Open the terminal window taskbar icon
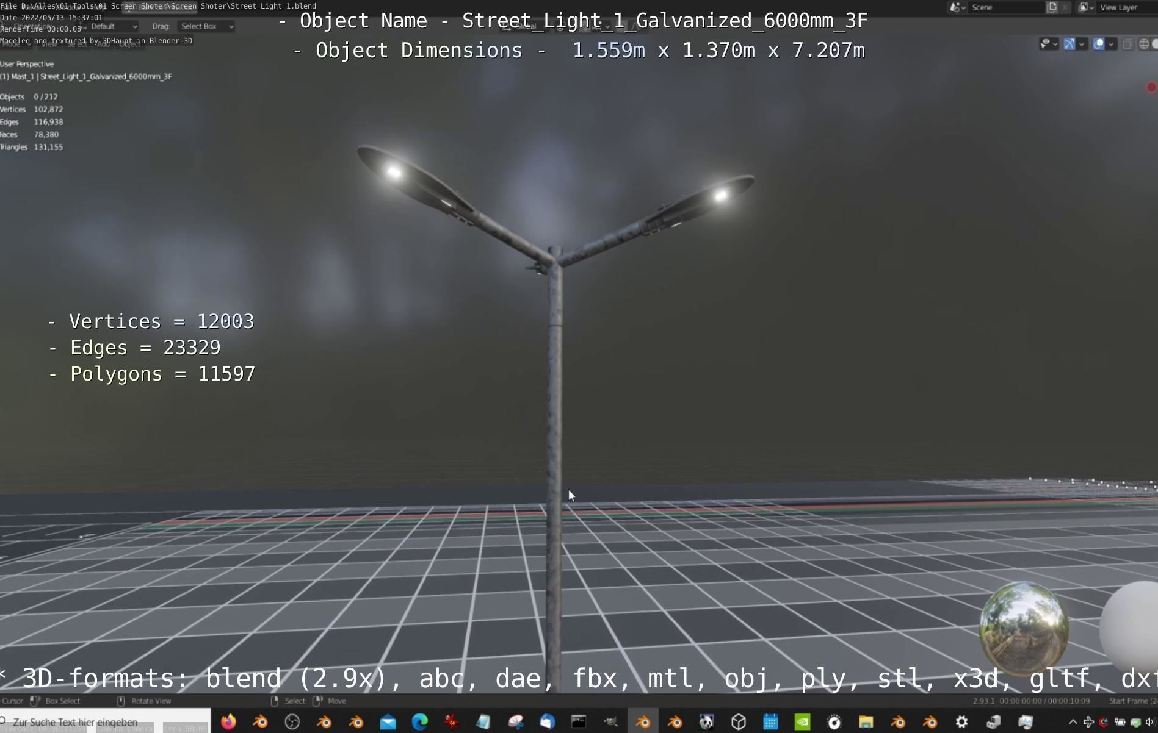1158x733 pixels. pyautogui.click(x=579, y=722)
